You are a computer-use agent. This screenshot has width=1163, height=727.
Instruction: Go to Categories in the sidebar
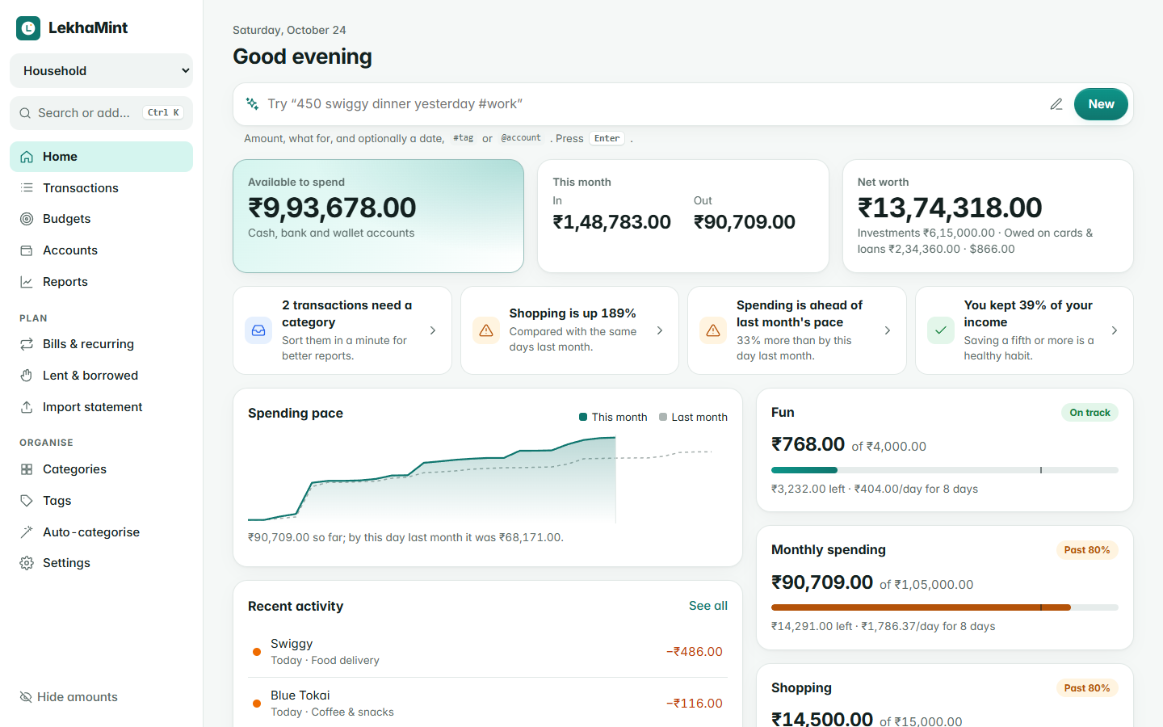pos(101,469)
